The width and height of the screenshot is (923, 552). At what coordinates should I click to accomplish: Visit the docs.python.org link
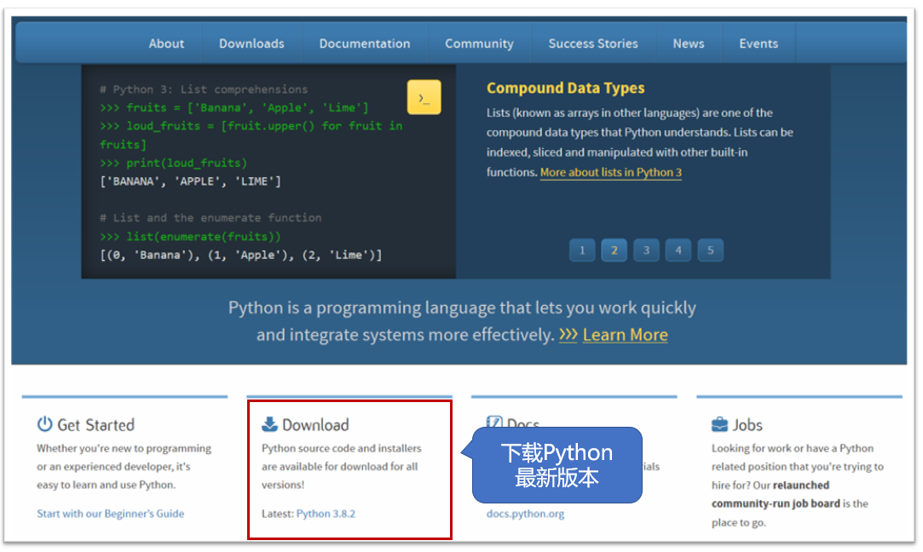pyautogui.click(x=525, y=514)
